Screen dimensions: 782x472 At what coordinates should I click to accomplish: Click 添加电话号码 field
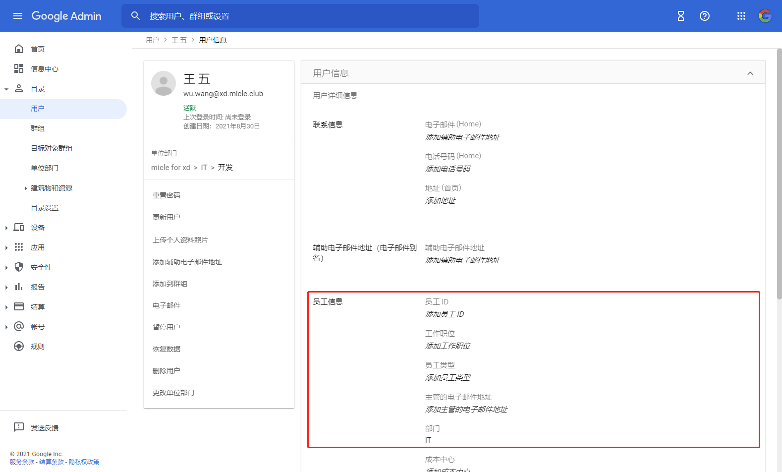[448, 169]
